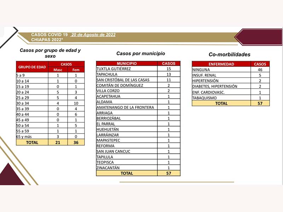Select the 'CASOS COVID 19' title text
Screen dimensions: 283x212
(49, 35)
